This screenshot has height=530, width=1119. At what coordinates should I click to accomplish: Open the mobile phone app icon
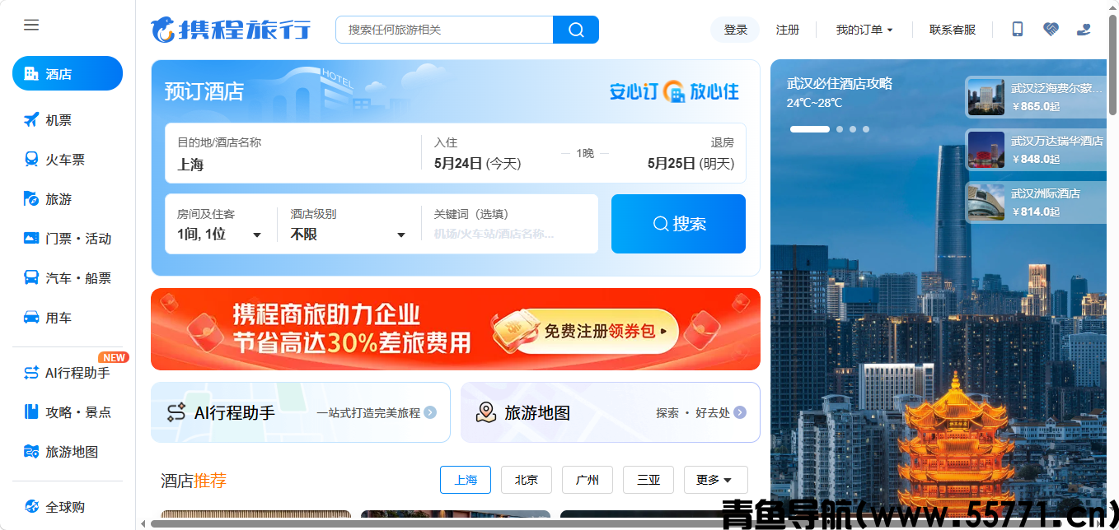click(1018, 30)
